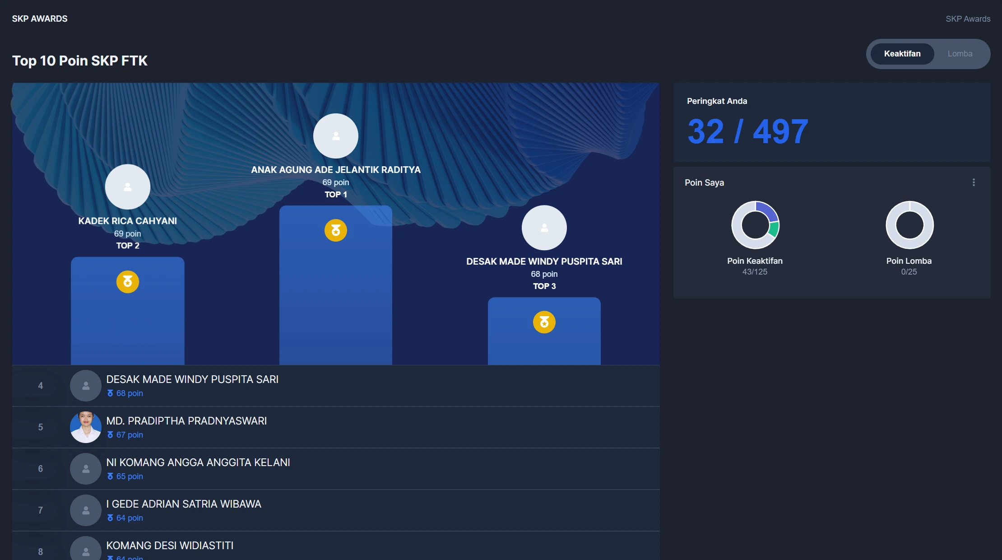Open the three-dot menu on Poin Saya panel
This screenshot has height=560, width=1002.
974,182
